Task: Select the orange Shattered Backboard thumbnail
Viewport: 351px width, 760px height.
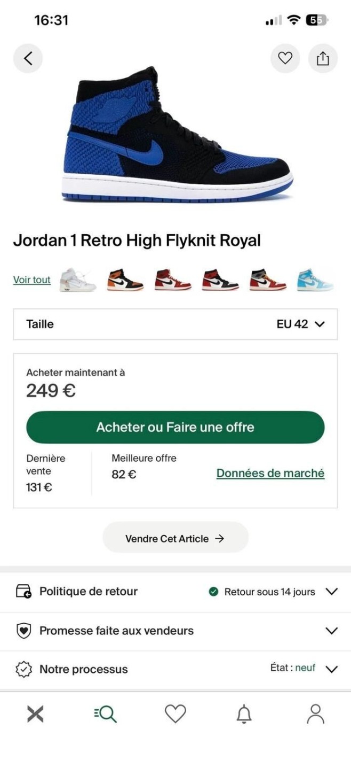Action: coord(125,280)
